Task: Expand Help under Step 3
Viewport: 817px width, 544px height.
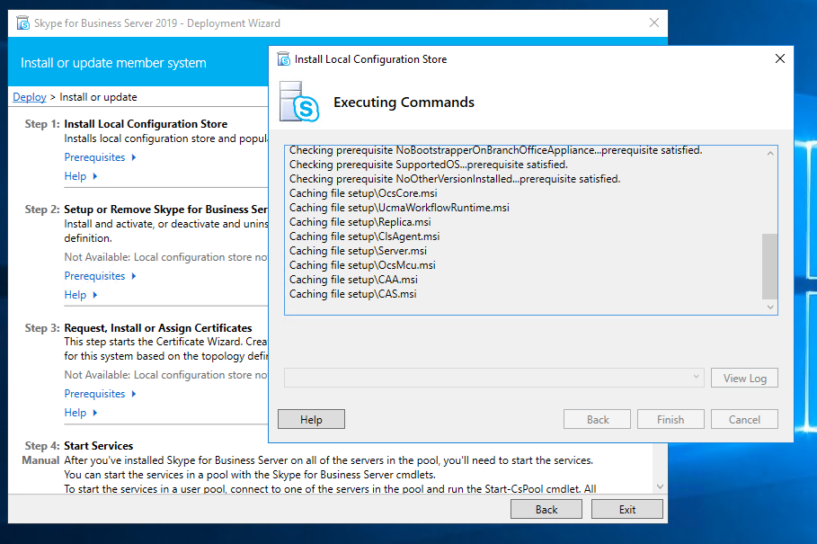Action: point(81,413)
